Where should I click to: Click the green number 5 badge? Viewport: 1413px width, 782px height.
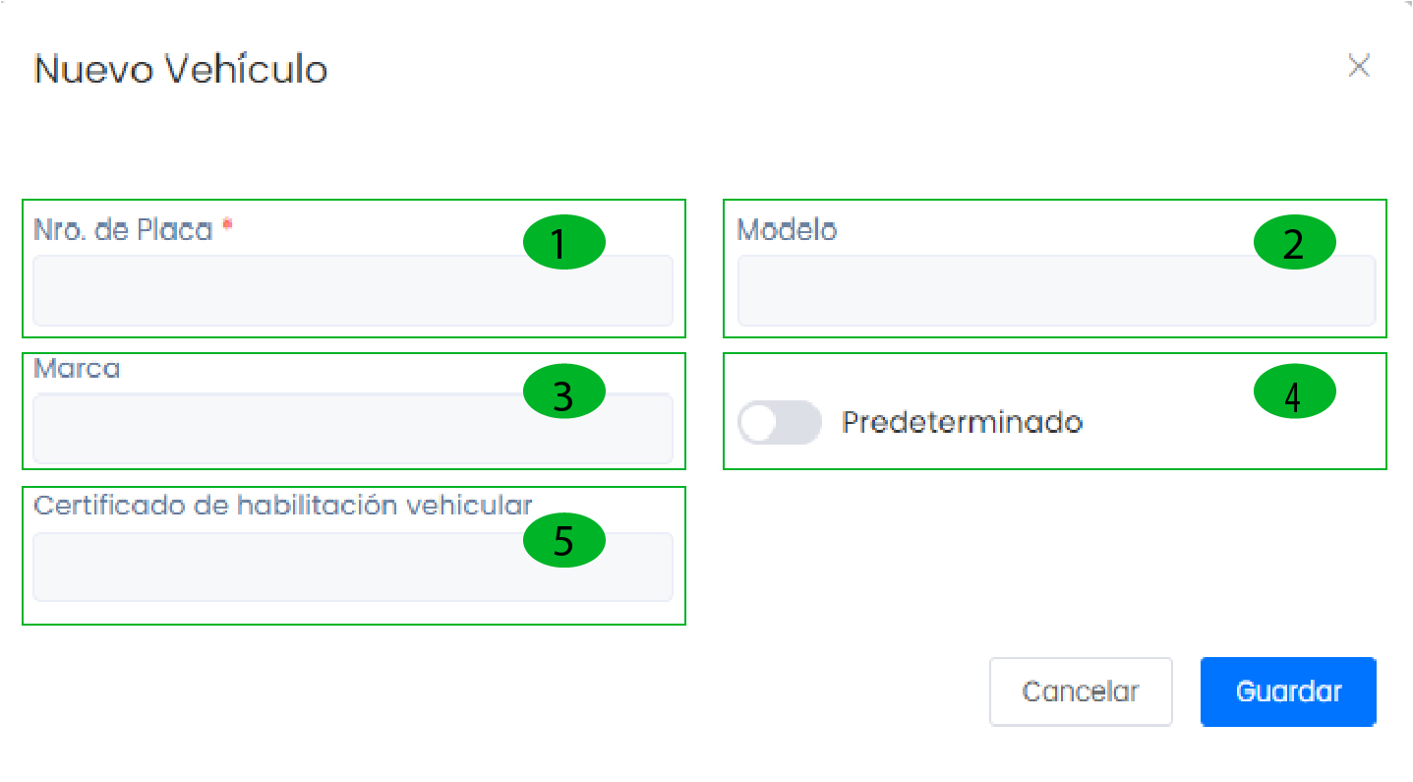point(562,540)
